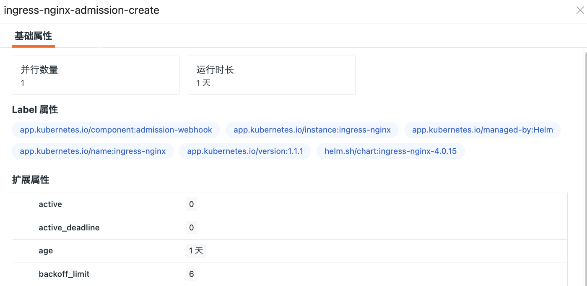Click the vertical scrollbar on the right
Viewport: 587px width, 286px height.
(584, 167)
